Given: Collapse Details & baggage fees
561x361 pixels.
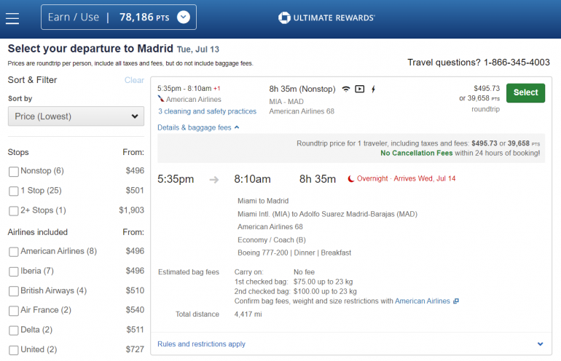Looking at the screenshot, I should 198,127.
